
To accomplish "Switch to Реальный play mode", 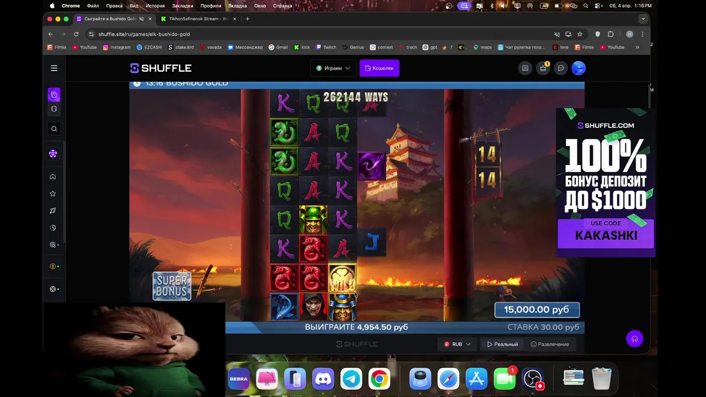I will tap(502, 344).
